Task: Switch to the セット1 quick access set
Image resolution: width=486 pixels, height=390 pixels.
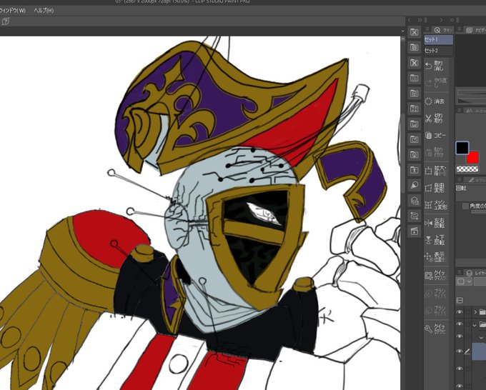Action: tap(438, 40)
